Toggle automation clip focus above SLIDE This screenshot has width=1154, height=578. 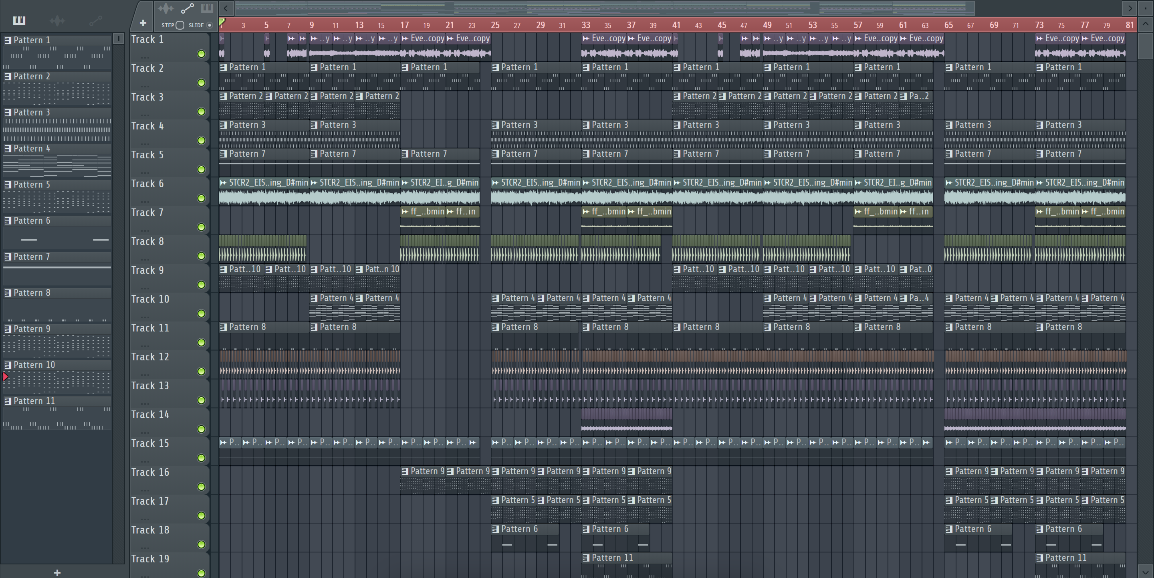point(187,8)
